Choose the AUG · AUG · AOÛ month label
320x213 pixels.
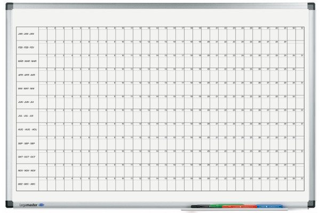[27, 129]
